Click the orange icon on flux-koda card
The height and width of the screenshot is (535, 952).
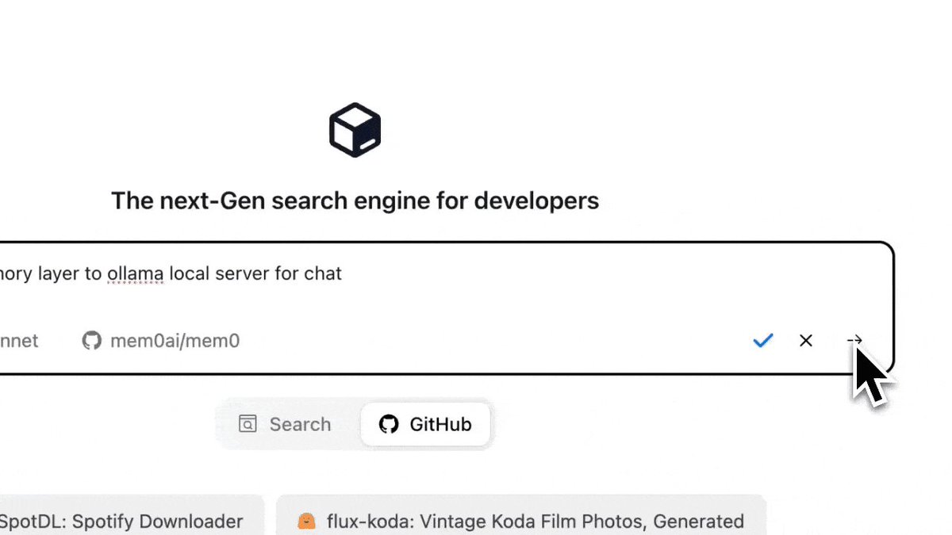305,522
